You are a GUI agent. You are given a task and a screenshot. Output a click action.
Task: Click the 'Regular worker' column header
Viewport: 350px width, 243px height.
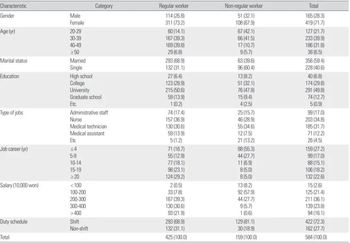tap(174, 6)
